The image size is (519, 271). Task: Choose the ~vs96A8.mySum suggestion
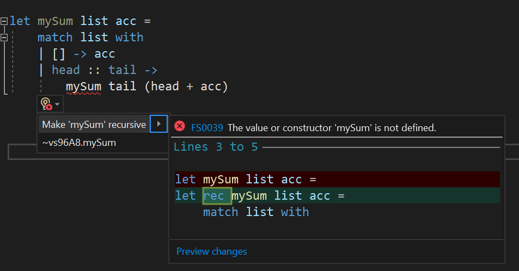point(79,143)
